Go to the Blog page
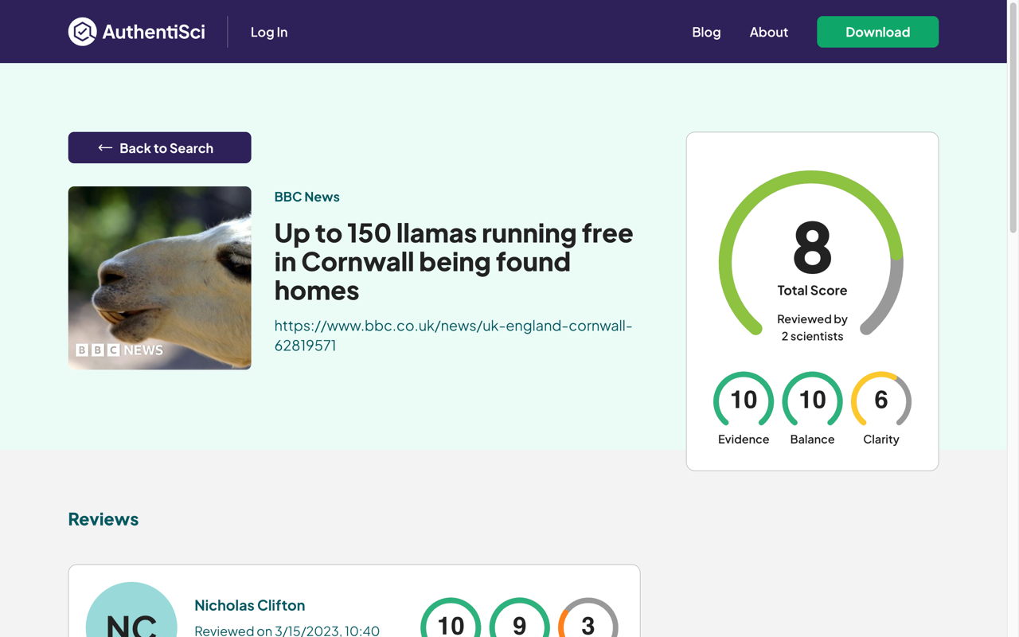This screenshot has height=637, width=1019. tap(706, 32)
